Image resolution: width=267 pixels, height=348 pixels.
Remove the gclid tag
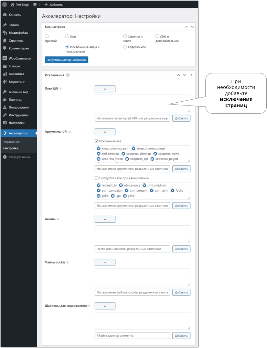(x=98, y=196)
